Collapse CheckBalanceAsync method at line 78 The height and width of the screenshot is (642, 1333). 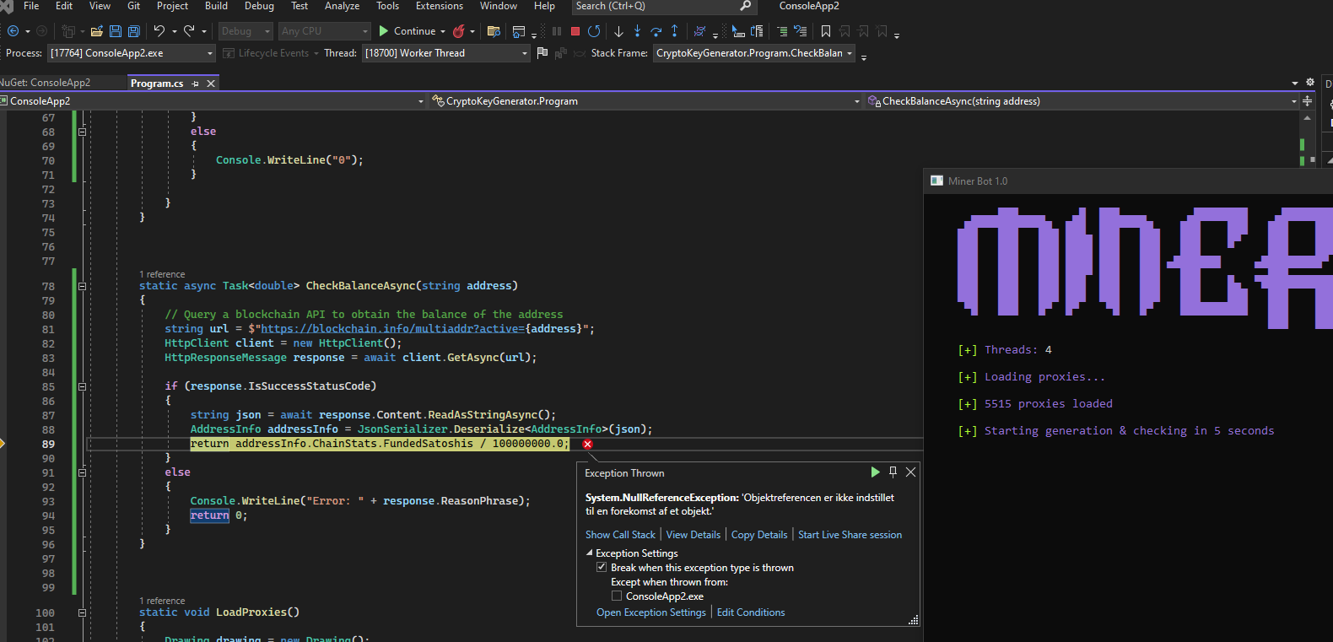click(x=82, y=286)
